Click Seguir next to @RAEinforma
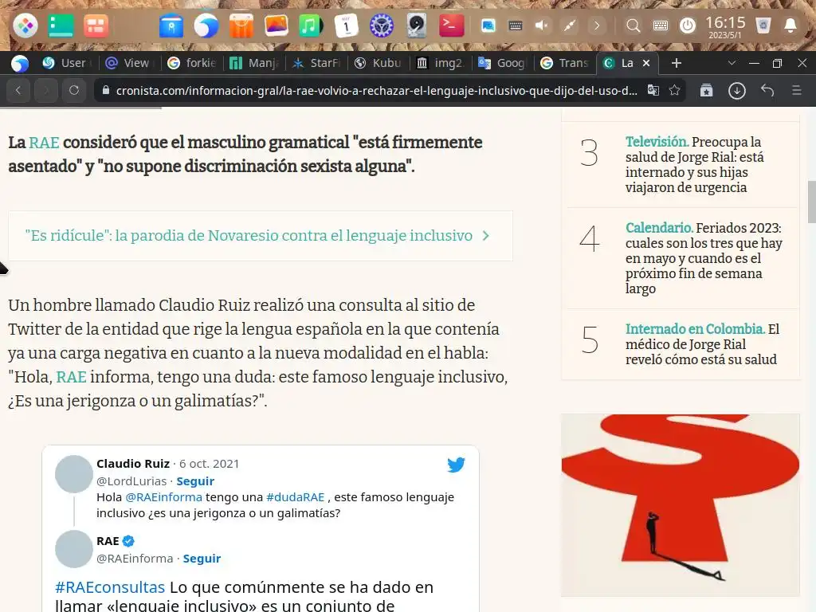This screenshot has width=816, height=612. coord(202,559)
